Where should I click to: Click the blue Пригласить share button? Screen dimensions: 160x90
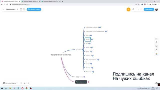149,9
